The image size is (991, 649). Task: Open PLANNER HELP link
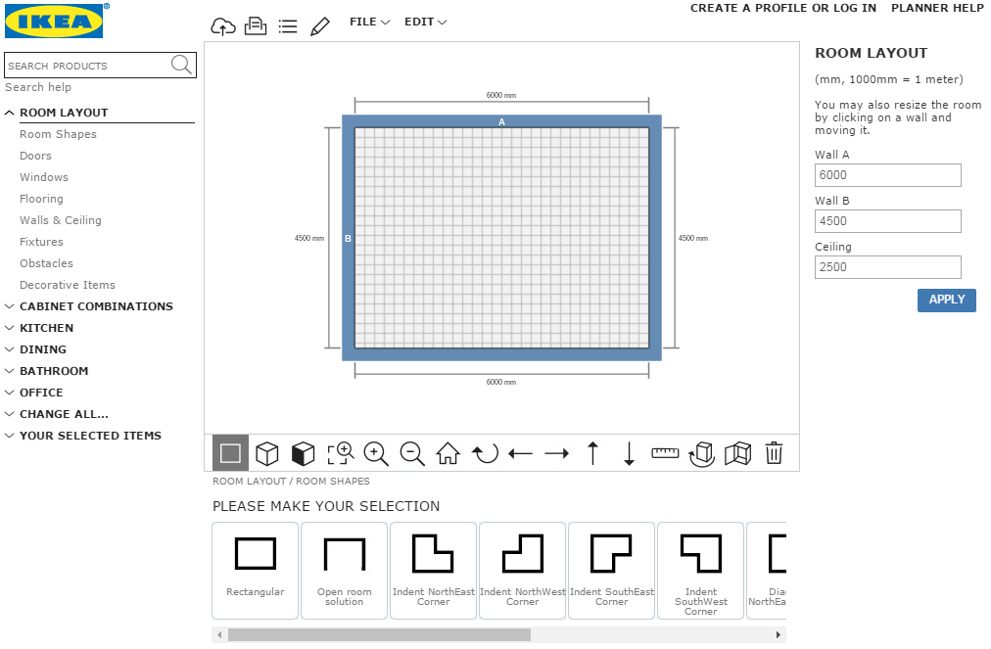pyautogui.click(x=937, y=8)
